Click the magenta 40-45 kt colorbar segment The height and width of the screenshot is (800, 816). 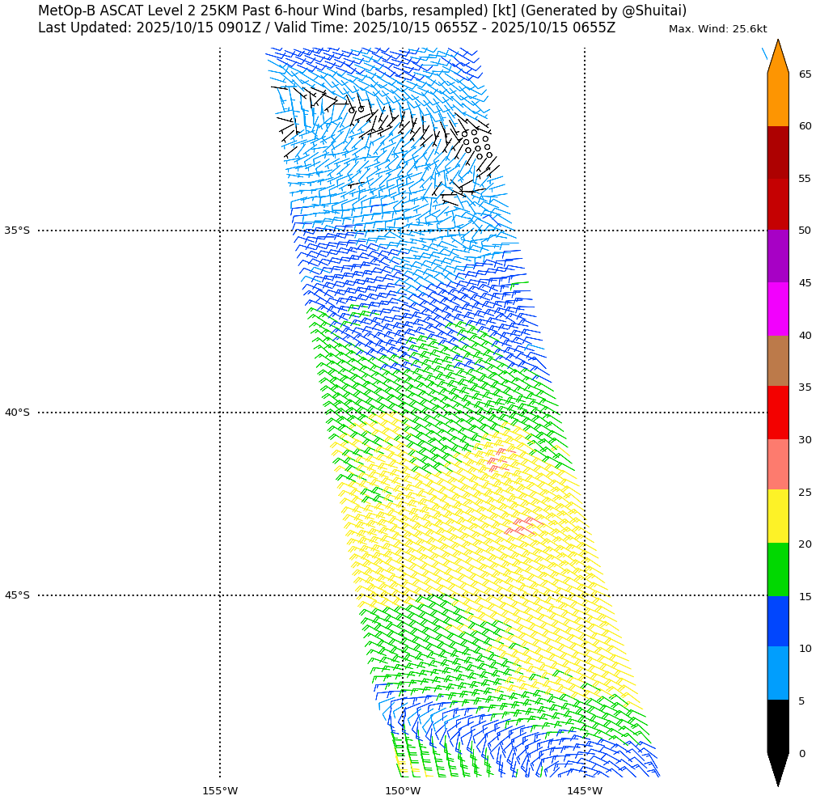click(x=777, y=309)
